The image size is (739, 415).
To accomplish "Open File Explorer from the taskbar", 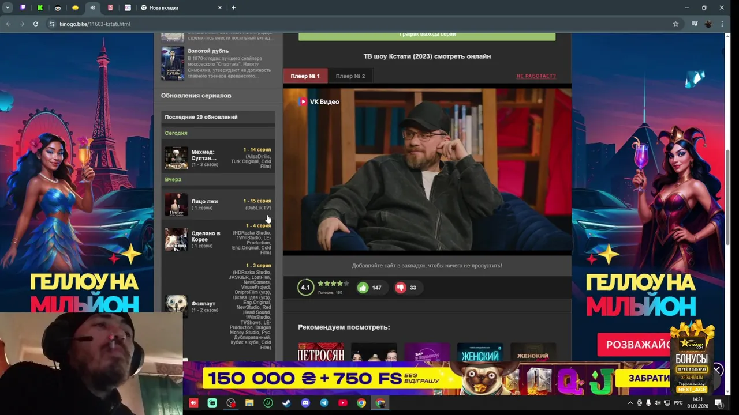I will click(249, 403).
